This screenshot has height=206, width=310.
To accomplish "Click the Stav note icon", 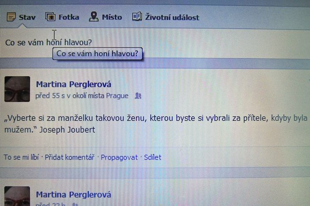I will pos(11,17).
